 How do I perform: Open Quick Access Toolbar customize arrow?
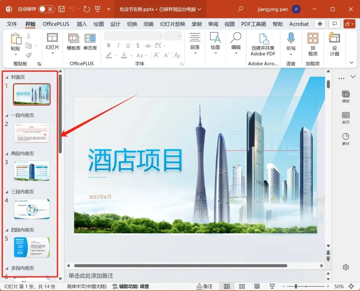109,9
